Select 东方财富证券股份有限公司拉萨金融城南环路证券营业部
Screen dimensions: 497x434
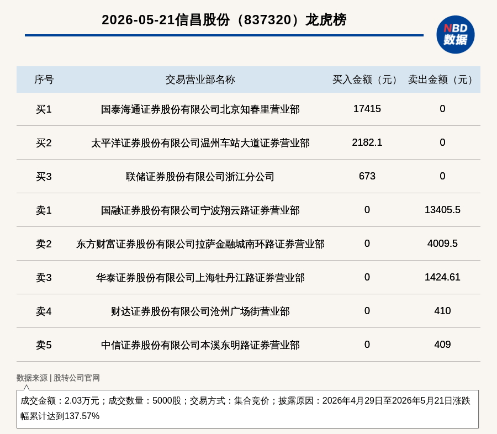pyautogui.click(x=200, y=244)
